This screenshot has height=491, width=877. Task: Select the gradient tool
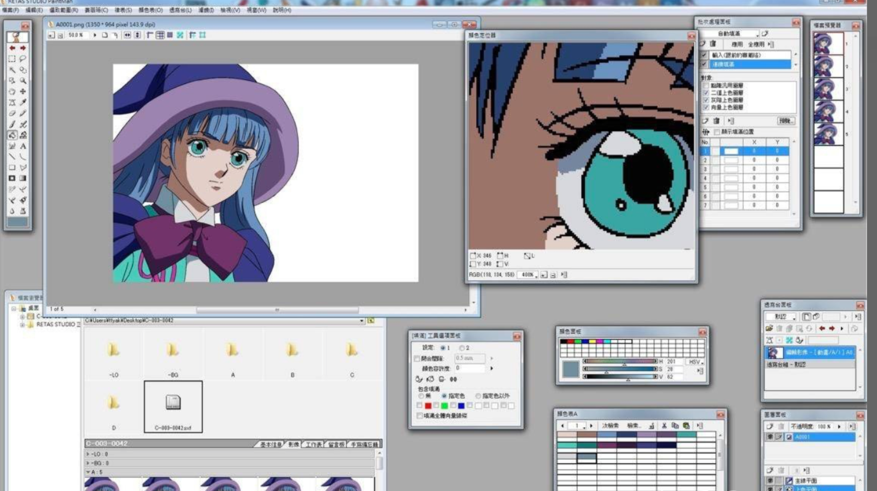point(23,178)
